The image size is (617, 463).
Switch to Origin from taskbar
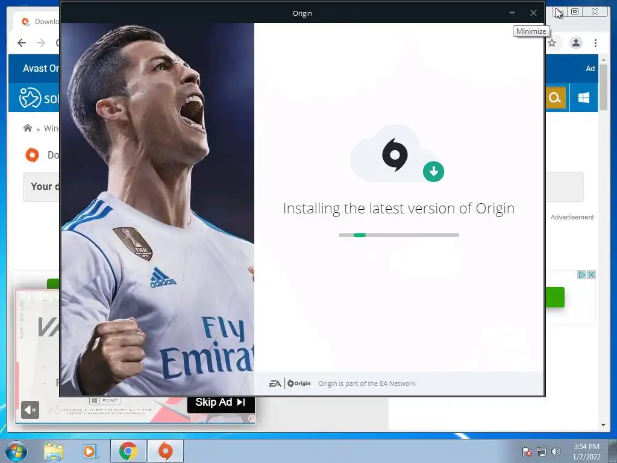pyautogui.click(x=165, y=451)
